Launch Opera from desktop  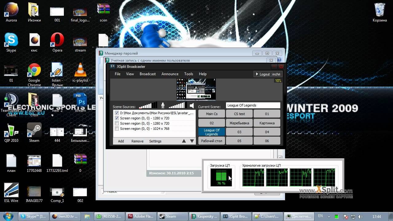[57, 43]
